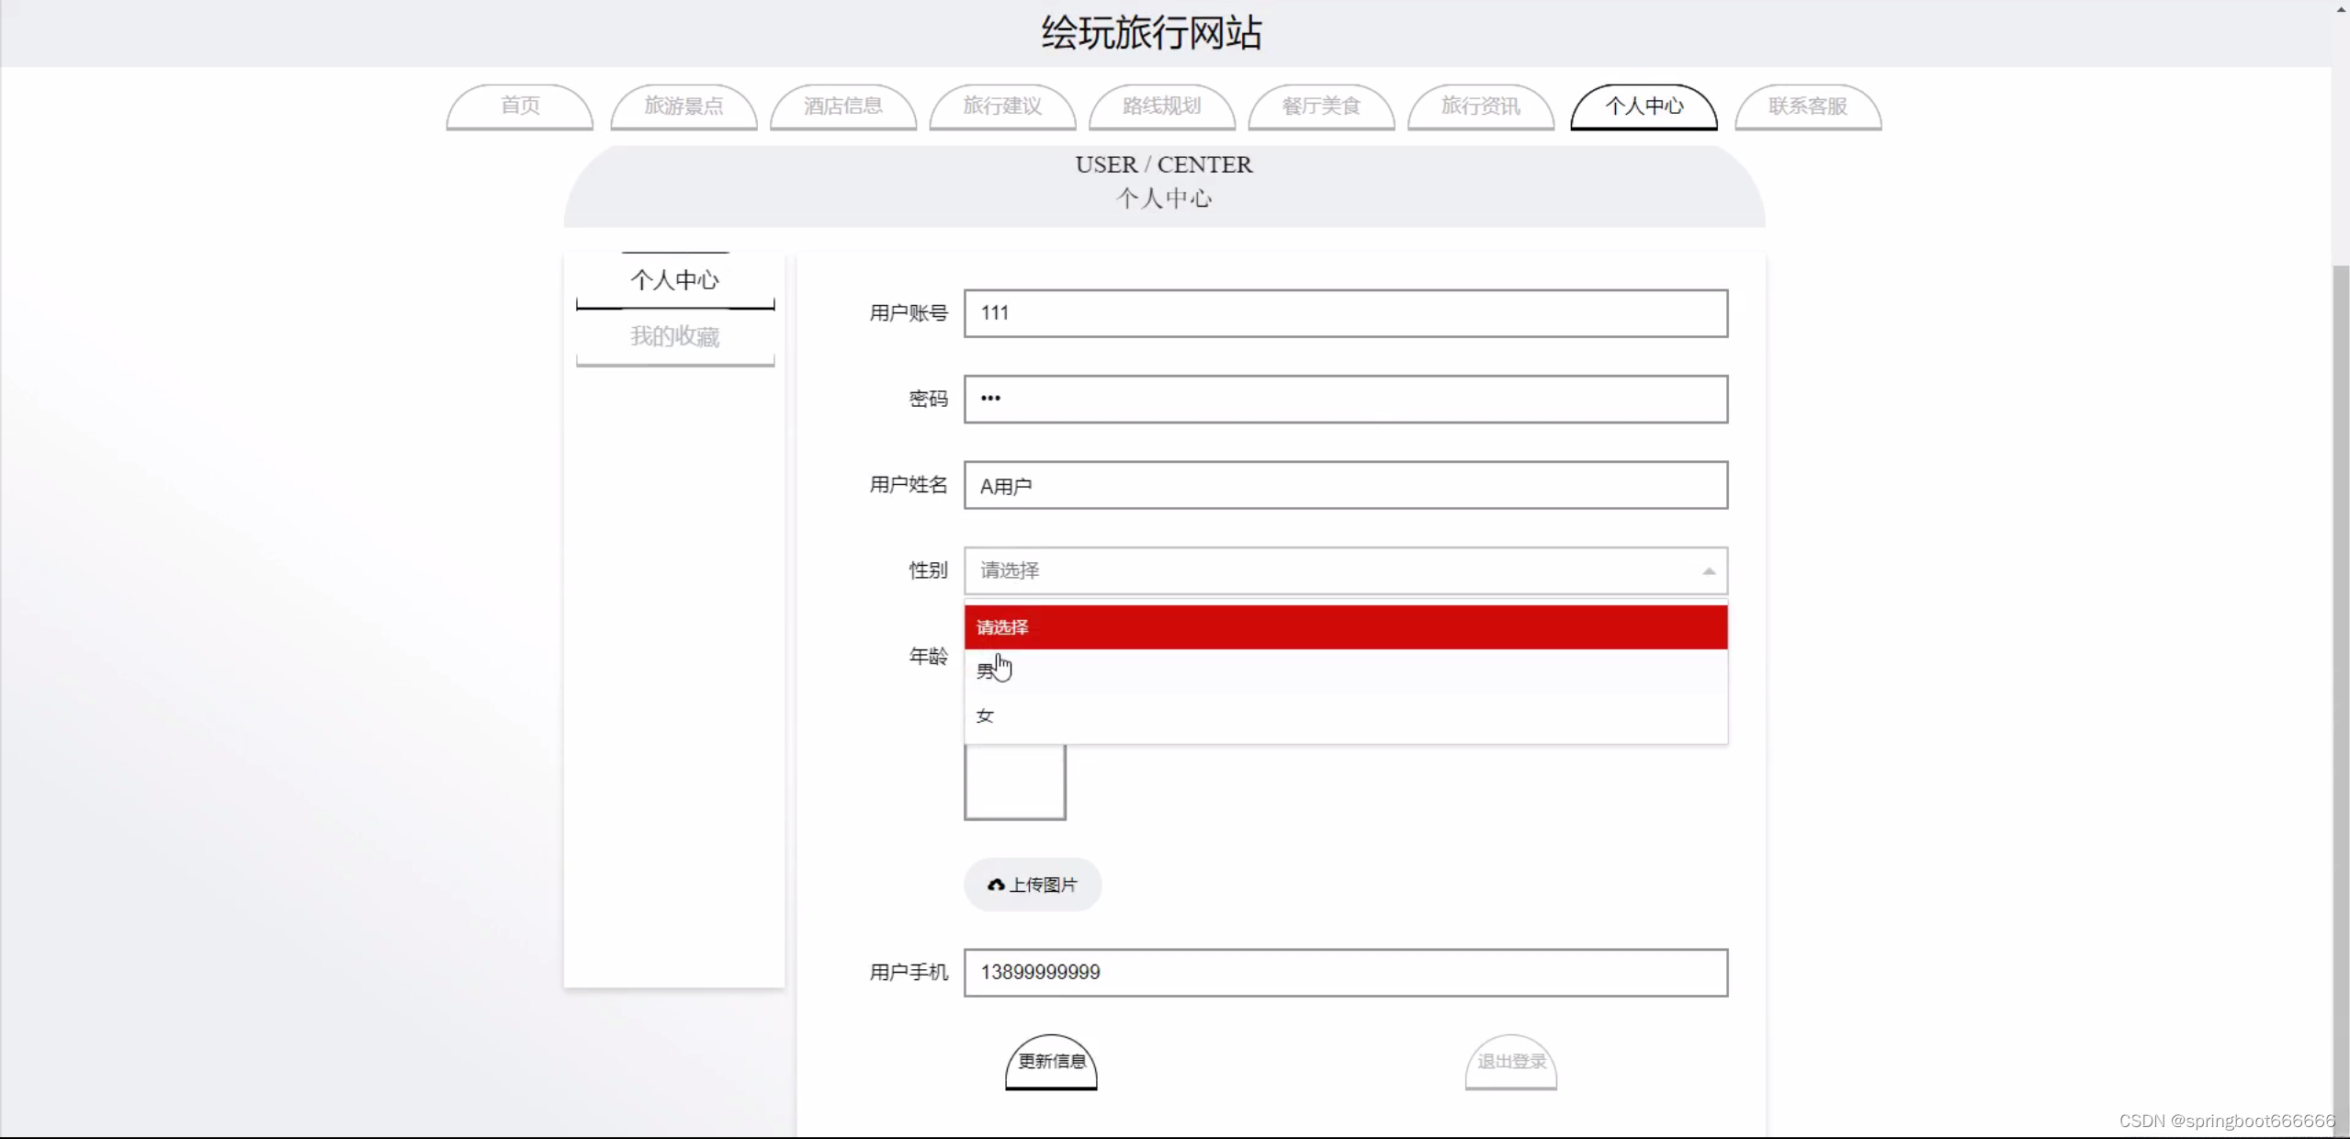Screen dimensions: 2350x1139
Task: Click 更新信息 button
Action: (1051, 1062)
